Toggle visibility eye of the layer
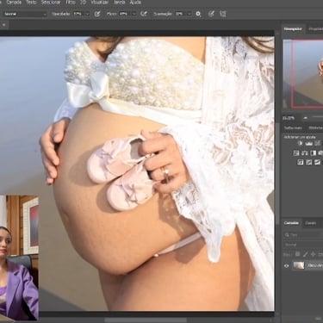 point(286,266)
